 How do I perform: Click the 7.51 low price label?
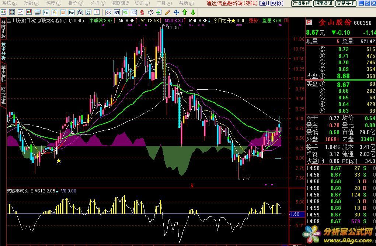click(x=247, y=179)
